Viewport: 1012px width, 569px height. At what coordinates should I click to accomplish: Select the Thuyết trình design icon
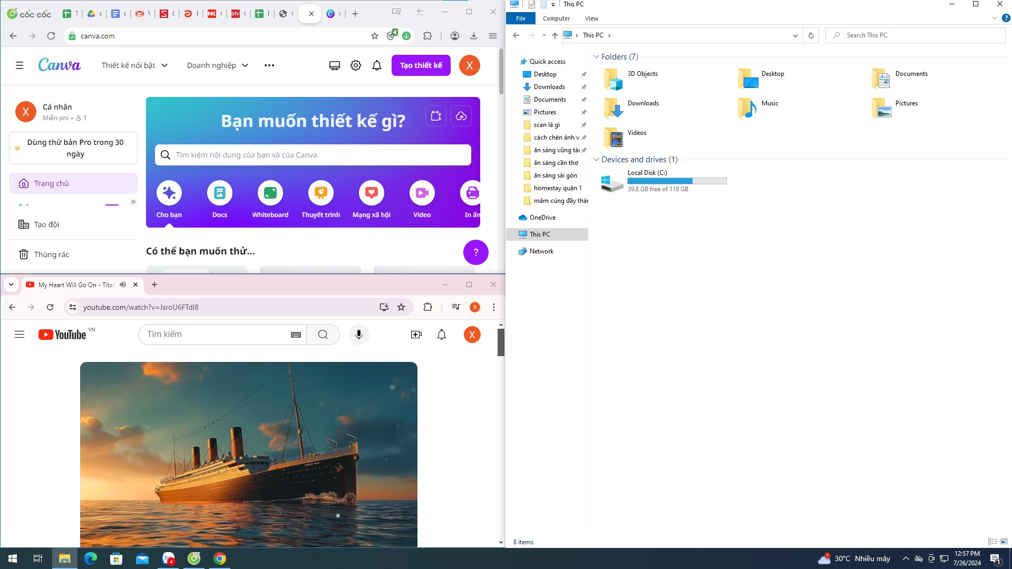click(321, 193)
